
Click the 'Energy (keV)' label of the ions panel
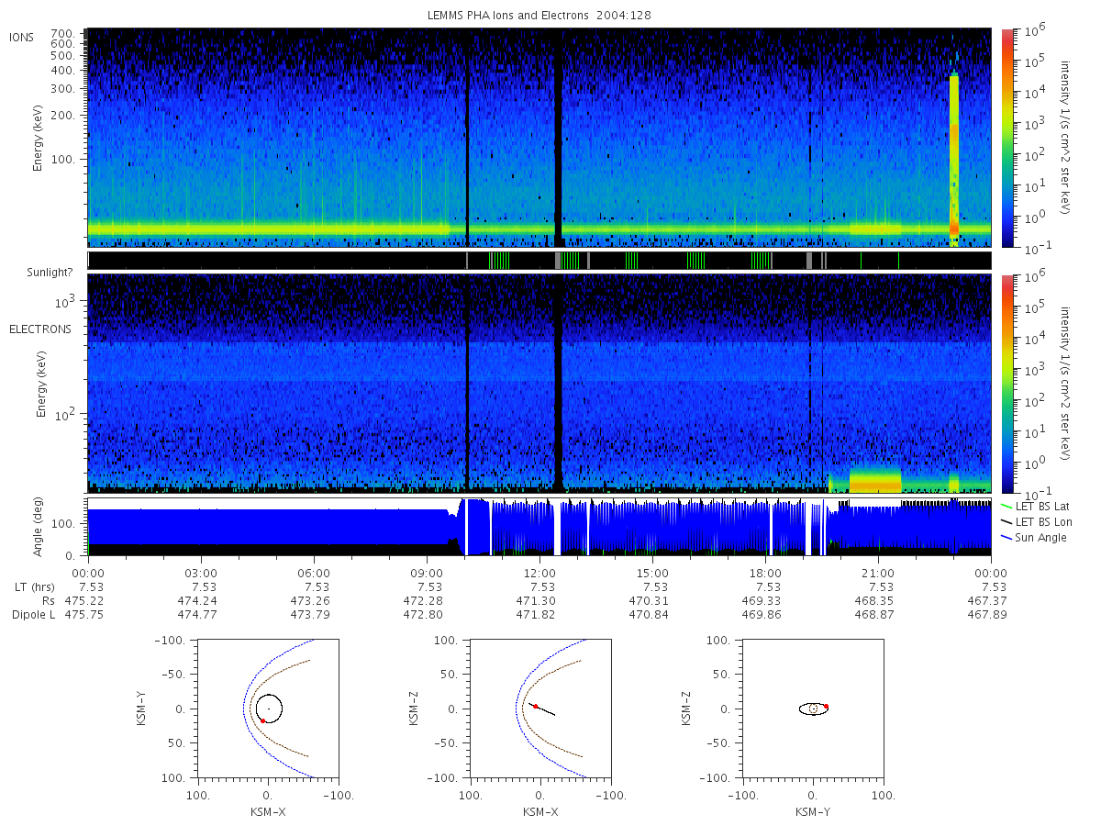(39, 138)
